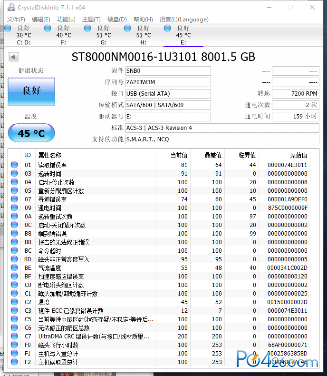Image resolution: width=327 pixels, height=376 pixels.
Task: Open the 文件(F) menu
Action: (x=16, y=20)
